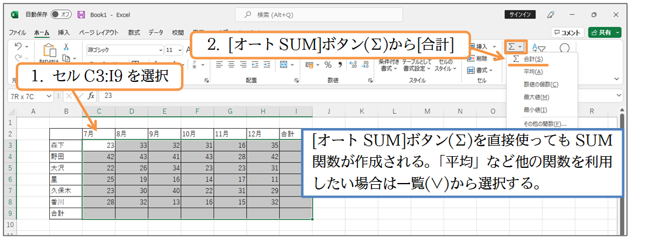
Task: Click the pen with sparkle icon
Action: pos(551,15)
